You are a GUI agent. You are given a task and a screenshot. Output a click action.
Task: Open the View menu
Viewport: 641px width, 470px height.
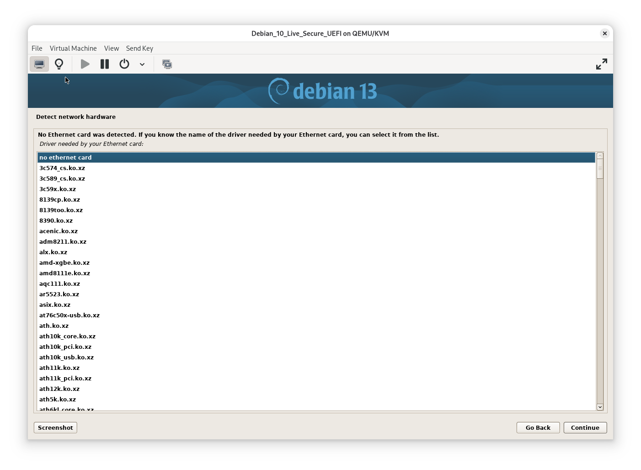point(112,48)
